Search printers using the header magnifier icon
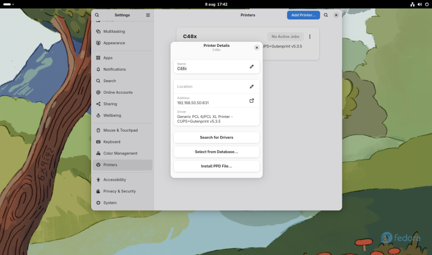The height and width of the screenshot is (255, 432). [x=326, y=15]
